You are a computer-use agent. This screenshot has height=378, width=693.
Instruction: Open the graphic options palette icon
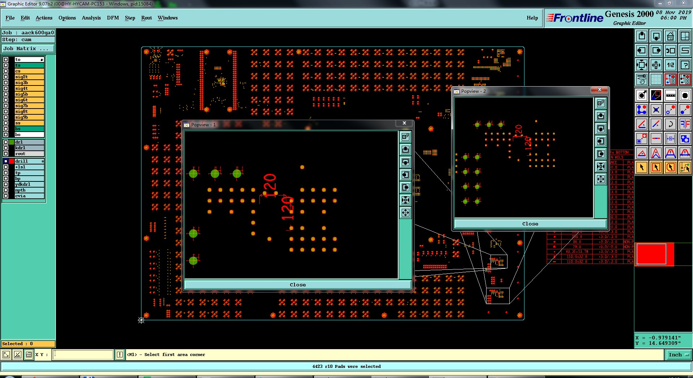642,79
